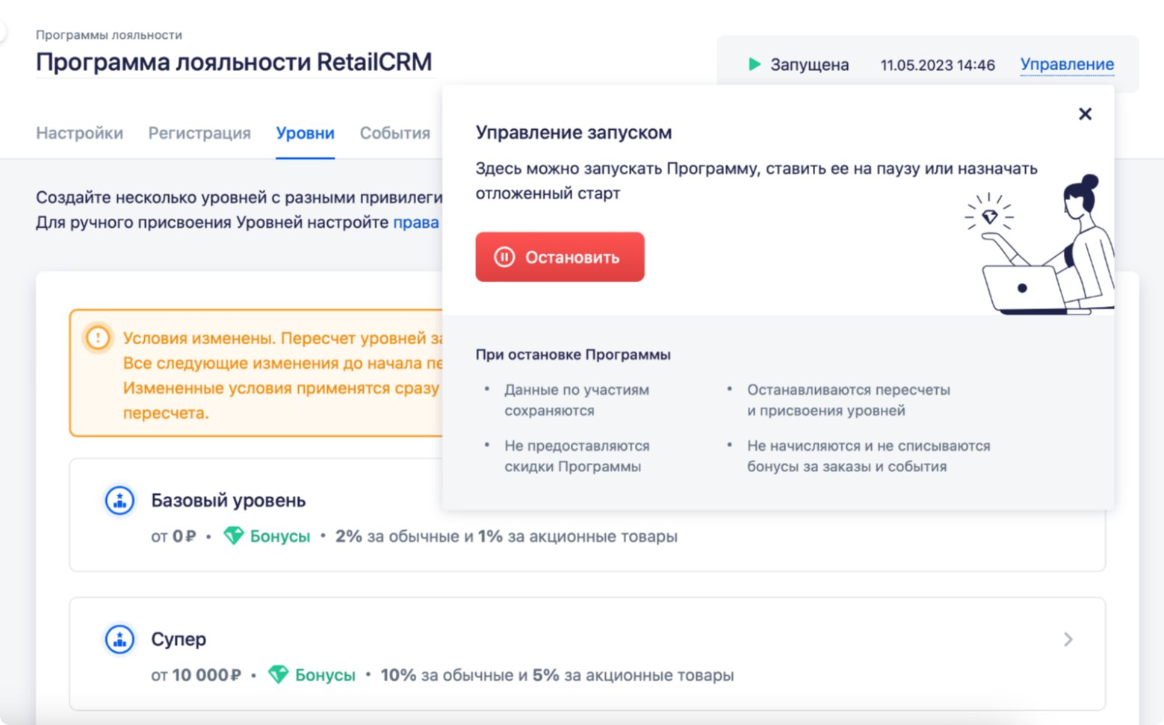
Task: Click the права link in the description
Action: coord(415,223)
